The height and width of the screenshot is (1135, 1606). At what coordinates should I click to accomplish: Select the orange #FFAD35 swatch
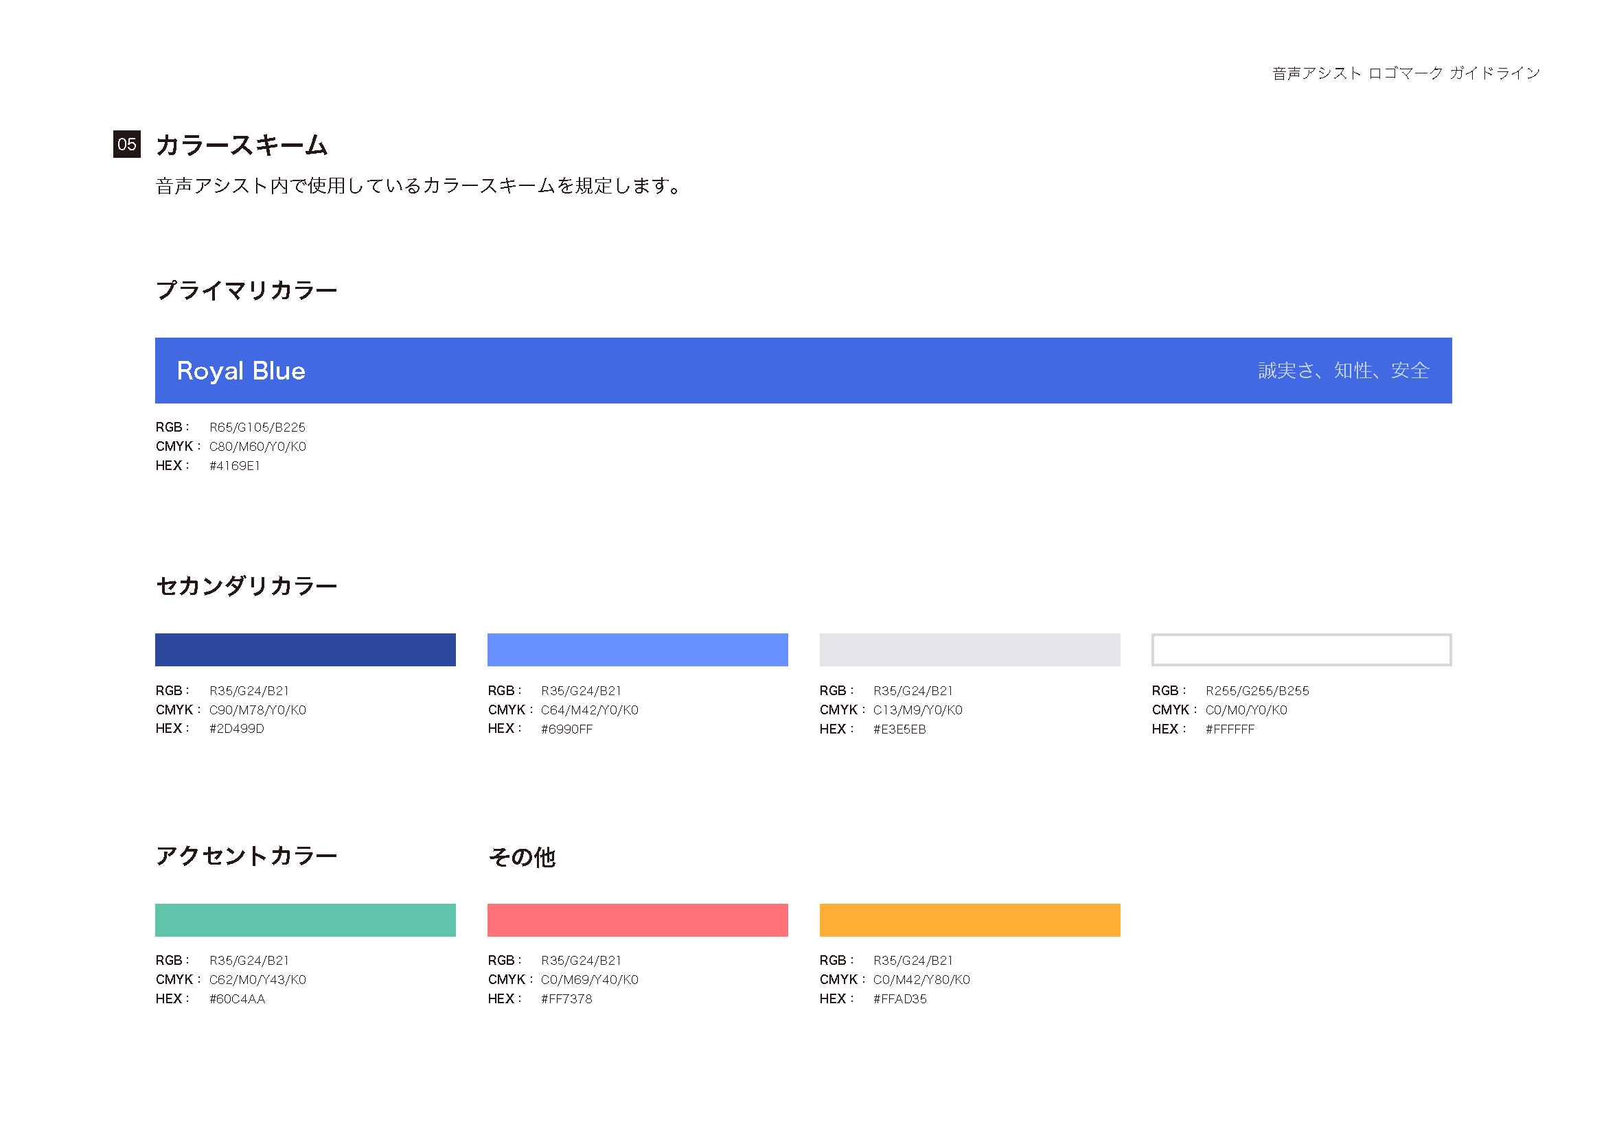coord(970,920)
